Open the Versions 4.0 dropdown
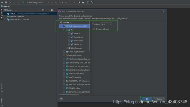 106,24
